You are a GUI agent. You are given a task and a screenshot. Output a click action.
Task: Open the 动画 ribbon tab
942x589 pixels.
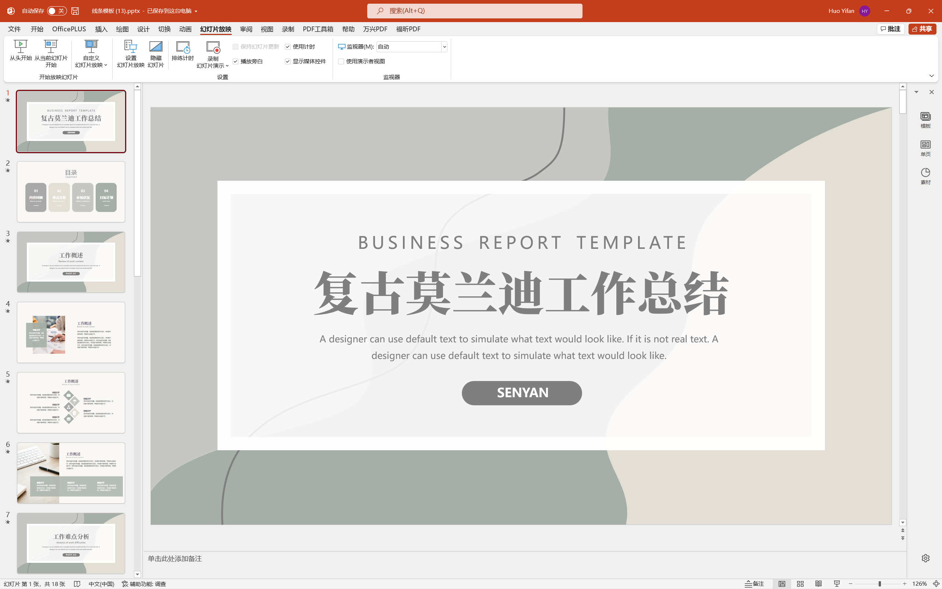(185, 29)
